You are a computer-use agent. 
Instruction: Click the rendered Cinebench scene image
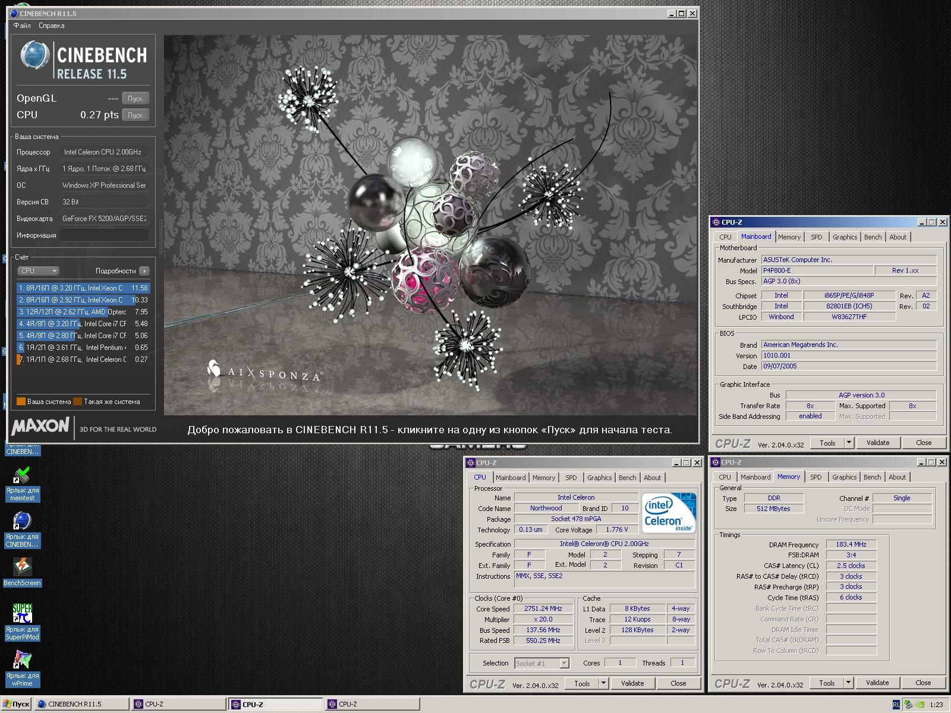click(430, 225)
